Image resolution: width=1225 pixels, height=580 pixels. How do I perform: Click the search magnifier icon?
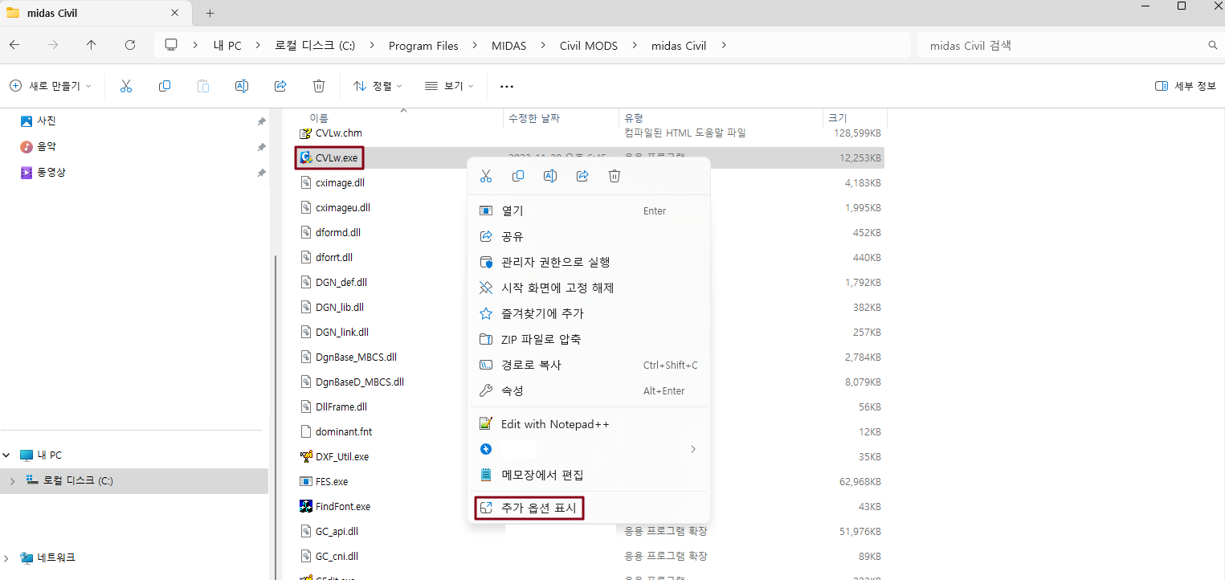tap(1213, 45)
